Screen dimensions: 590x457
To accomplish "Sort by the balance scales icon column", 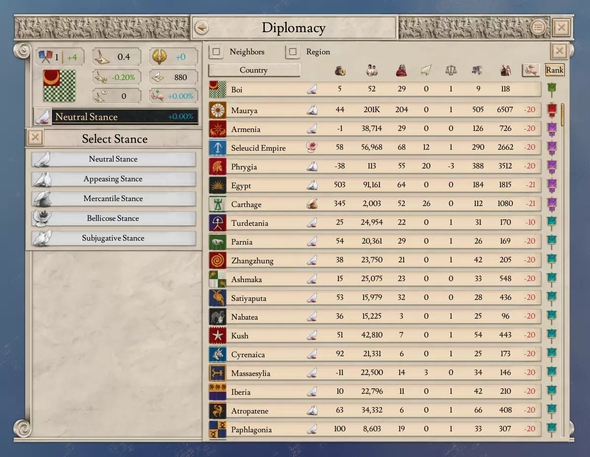I will (x=451, y=70).
